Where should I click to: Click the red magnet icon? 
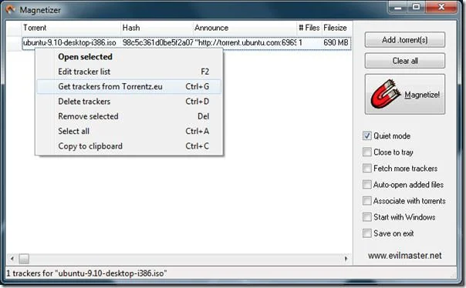pos(385,94)
